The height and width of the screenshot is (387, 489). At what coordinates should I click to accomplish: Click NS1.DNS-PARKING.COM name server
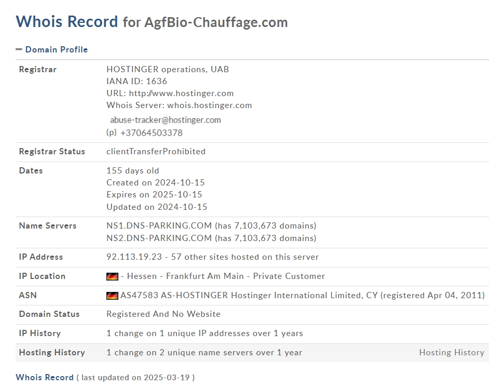click(x=159, y=225)
